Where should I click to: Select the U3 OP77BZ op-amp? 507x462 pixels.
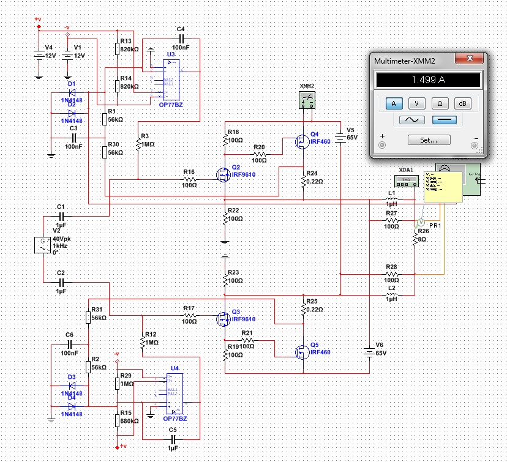pyautogui.click(x=171, y=80)
